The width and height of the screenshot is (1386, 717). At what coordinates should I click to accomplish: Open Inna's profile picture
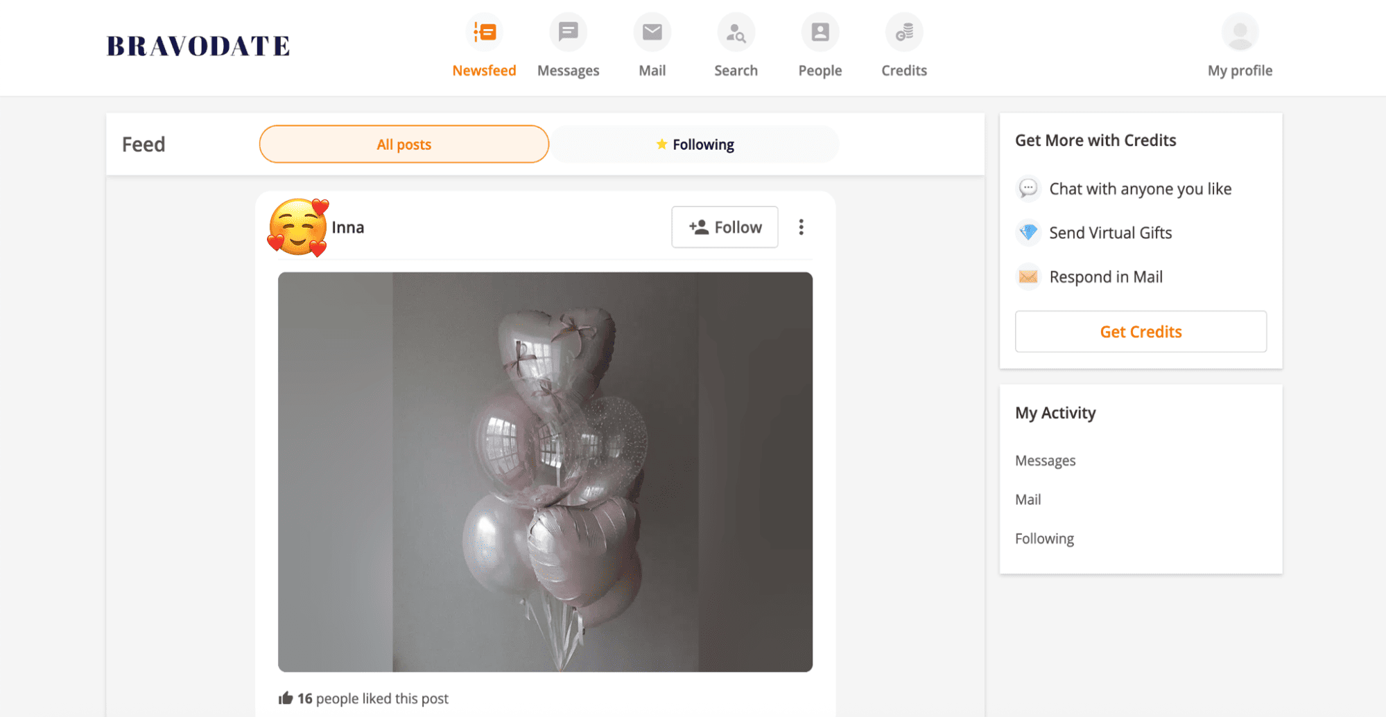297,227
